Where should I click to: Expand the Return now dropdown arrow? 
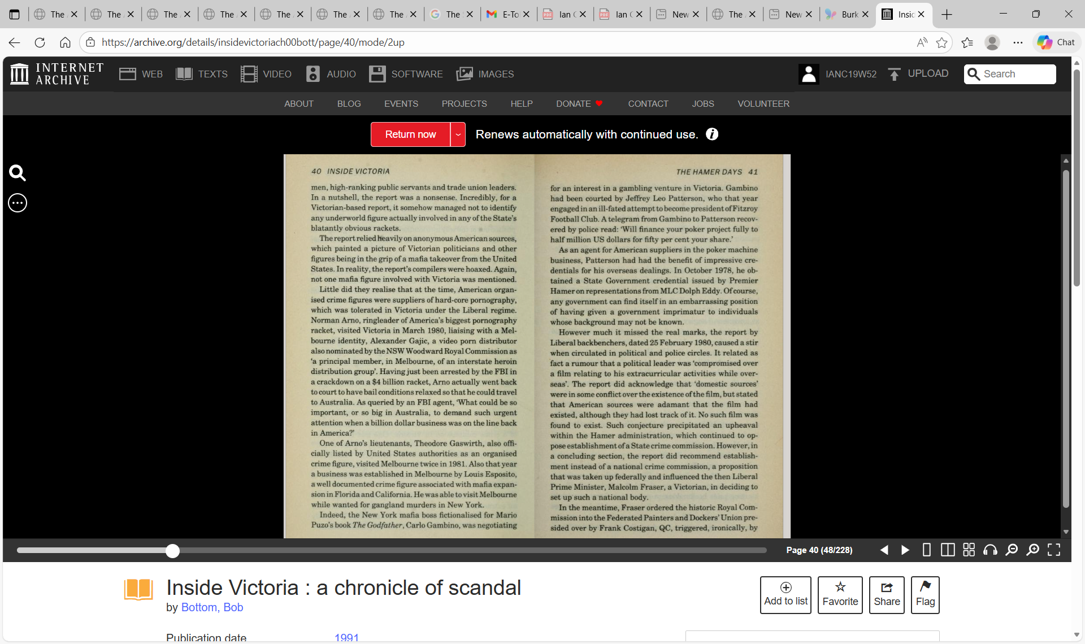pyautogui.click(x=458, y=134)
